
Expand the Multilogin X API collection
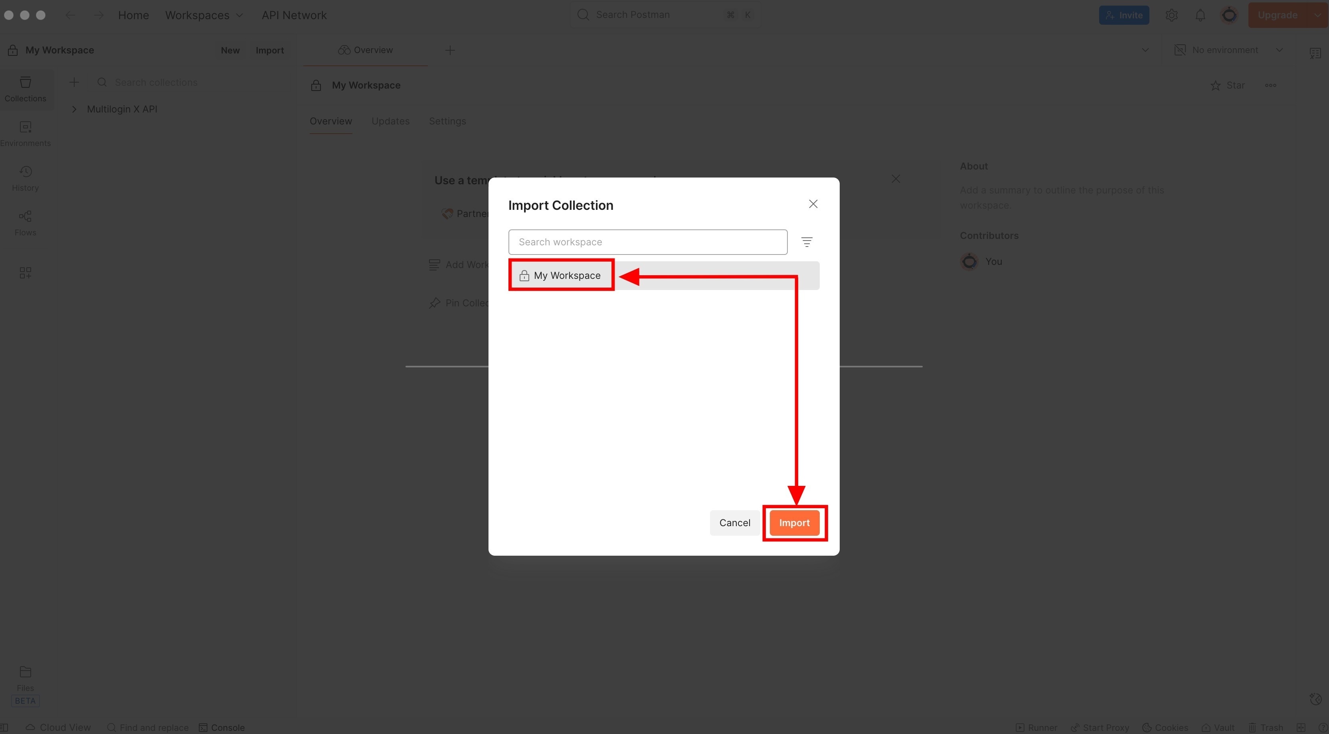[x=74, y=109]
